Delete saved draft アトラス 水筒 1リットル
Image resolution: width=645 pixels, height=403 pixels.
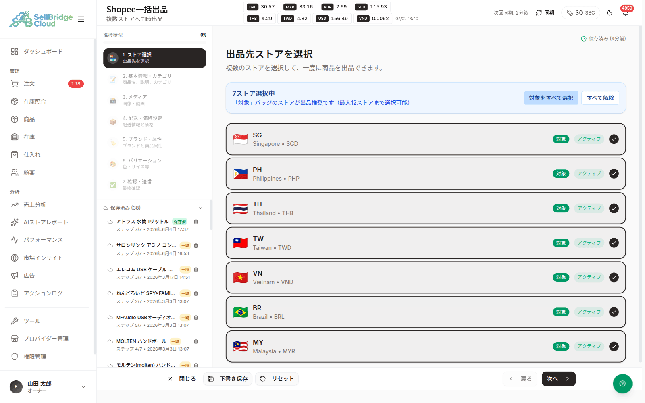click(x=196, y=222)
